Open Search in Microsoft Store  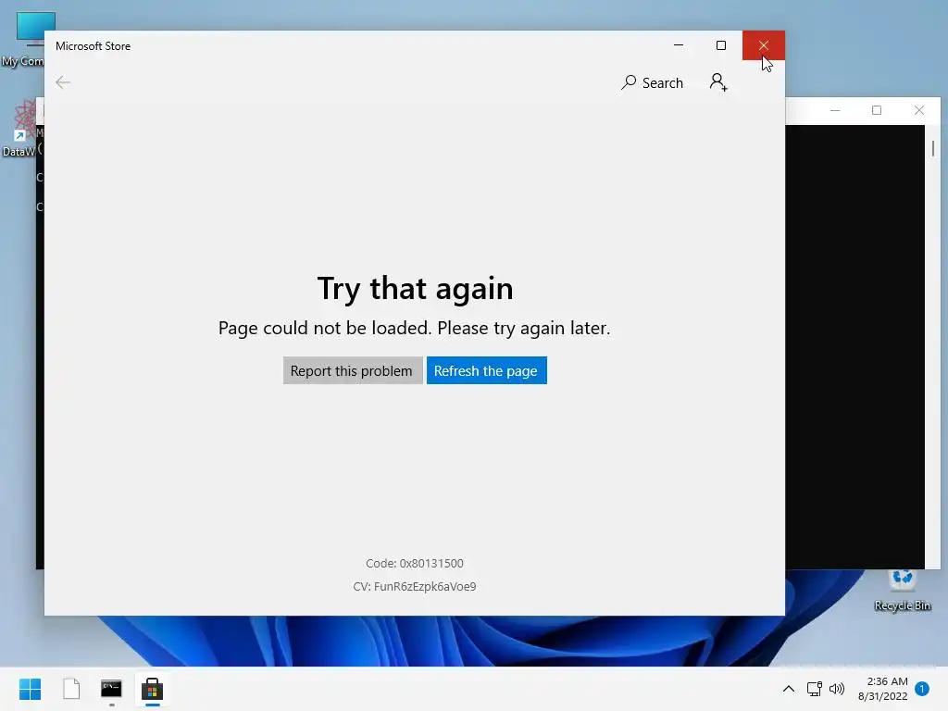click(x=652, y=82)
